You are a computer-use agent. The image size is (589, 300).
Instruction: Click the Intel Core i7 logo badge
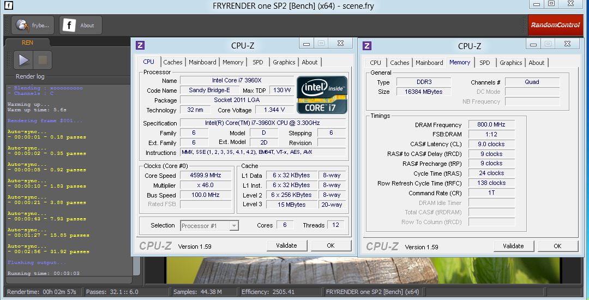click(x=322, y=94)
